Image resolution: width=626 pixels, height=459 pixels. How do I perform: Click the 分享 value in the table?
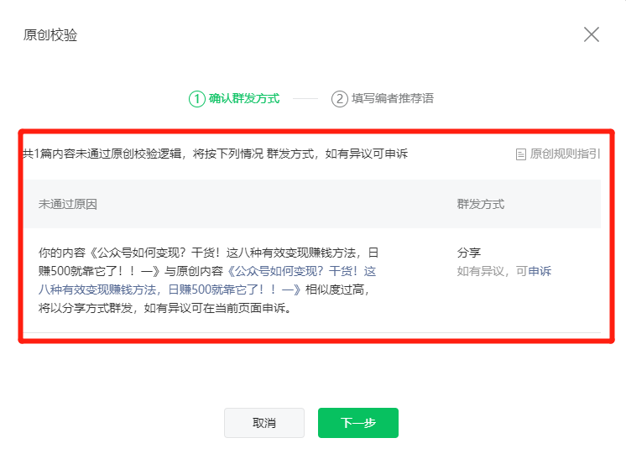[469, 253]
